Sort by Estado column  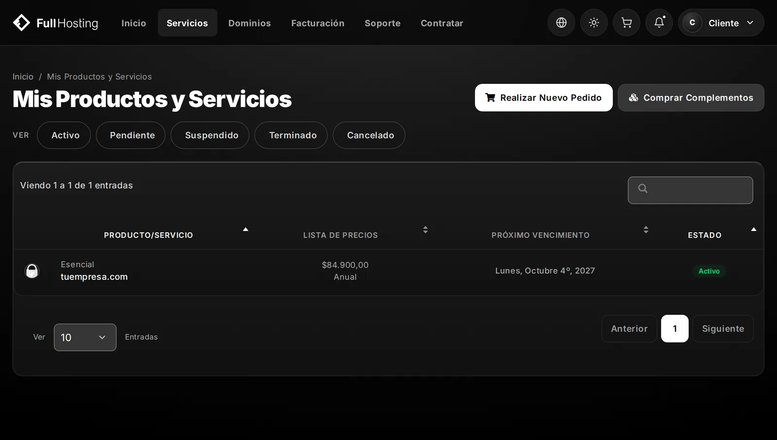click(x=705, y=235)
